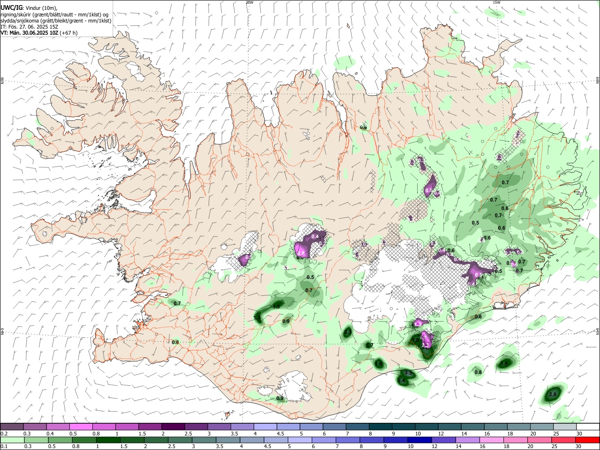Screen dimensions: 600x450
Task: Click the light gray 25 swatch in snow legend
Action: point(565,427)
